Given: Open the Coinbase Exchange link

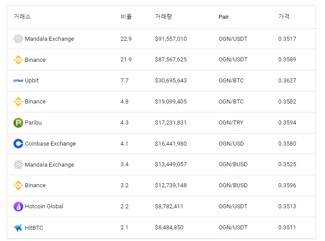Looking at the screenshot, I should coord(51,144).
